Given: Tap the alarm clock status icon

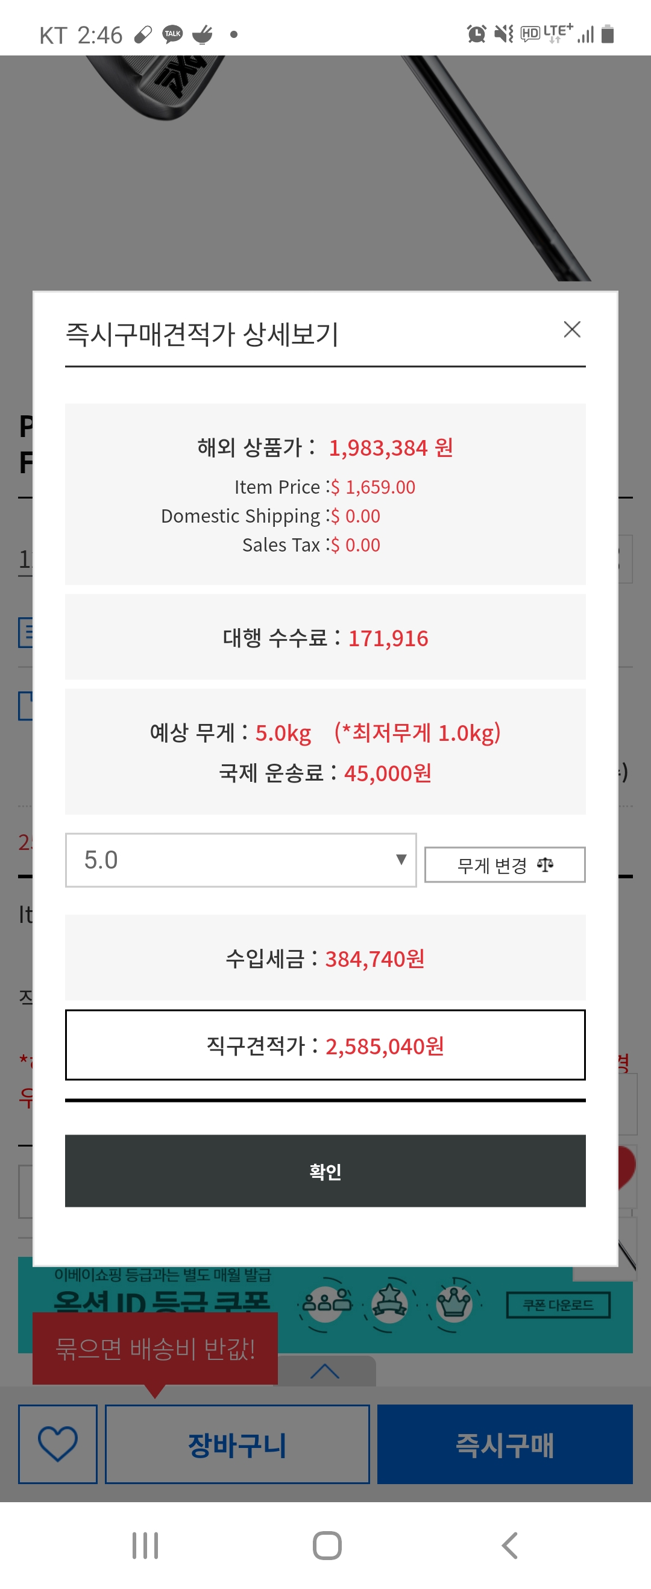Looking at the screenshot, I should coord(476,34).
